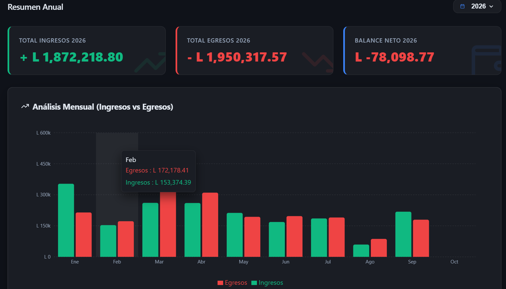Toggle the Egresos legend label
The image size is (506, 289).
[x=236, y=282]
